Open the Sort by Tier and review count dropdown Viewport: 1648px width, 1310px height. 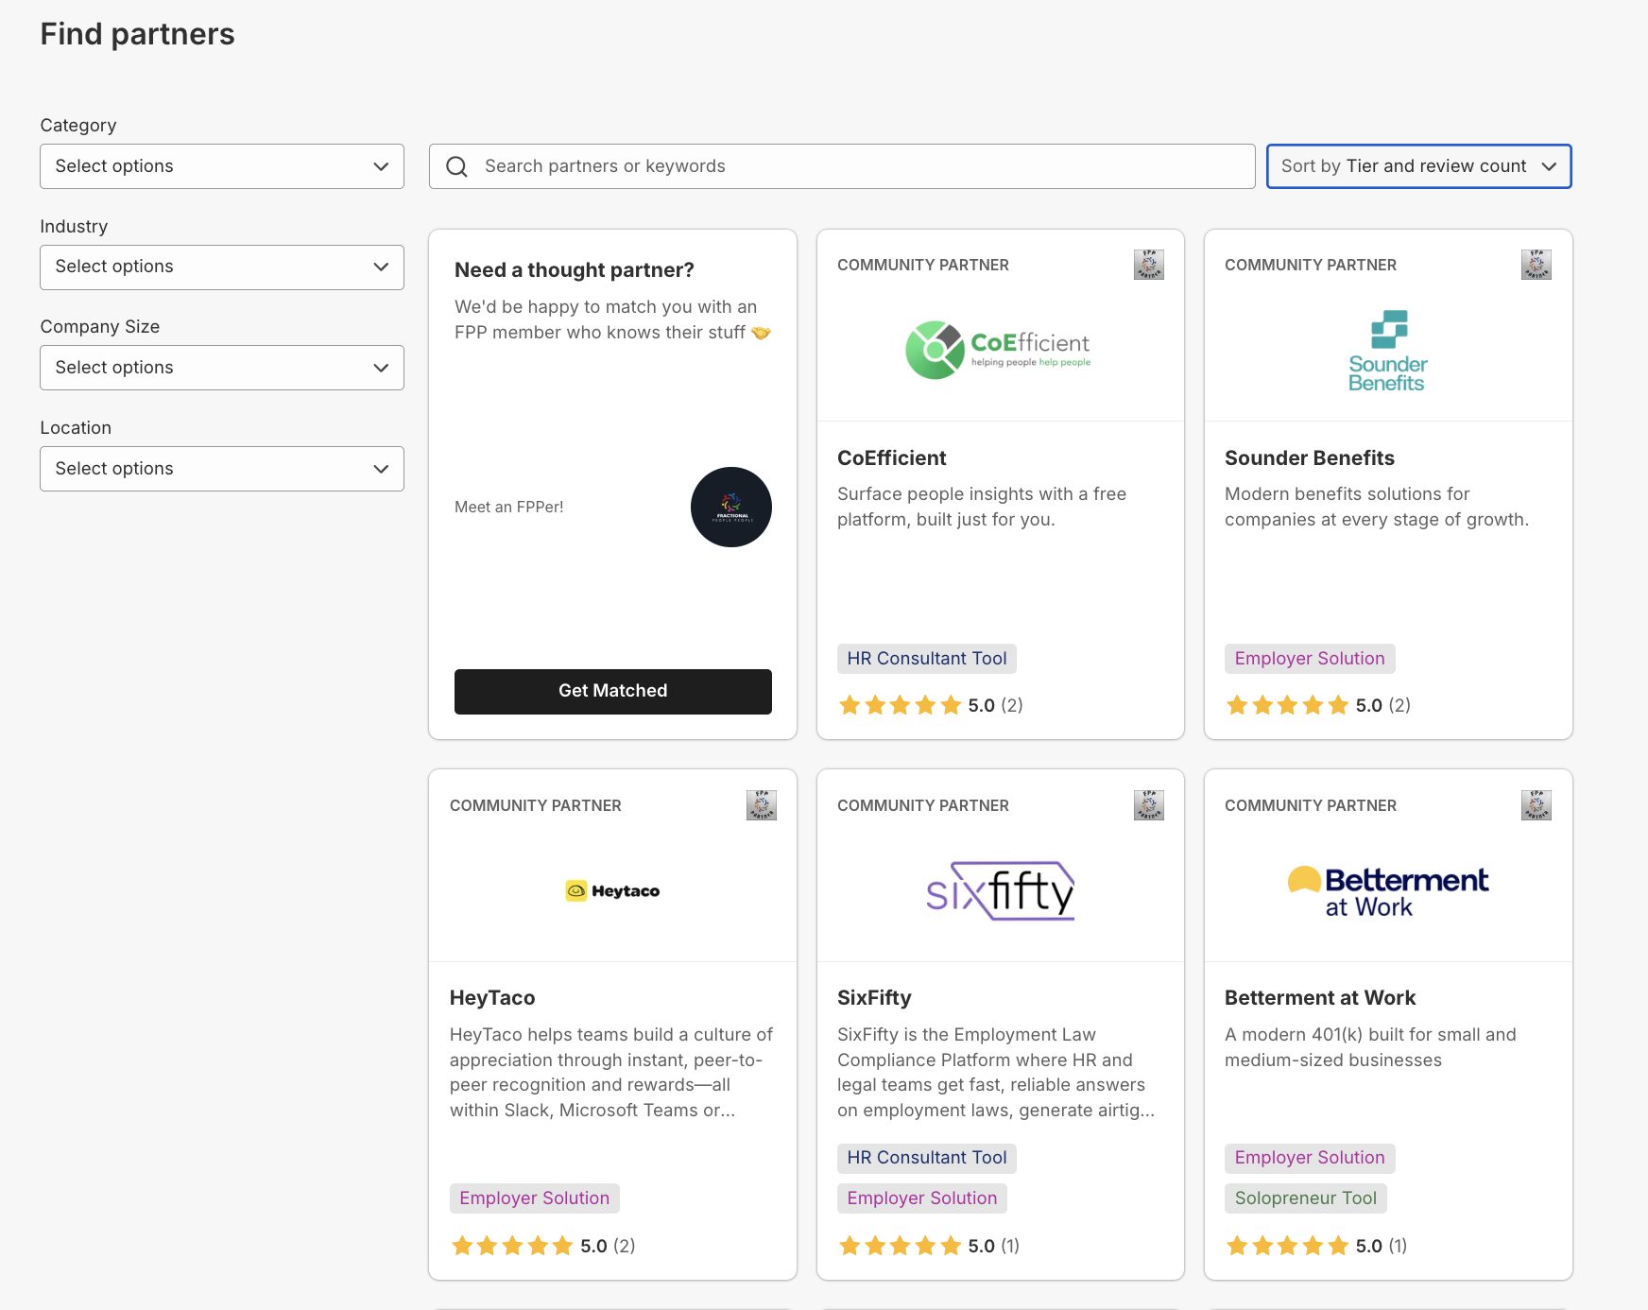(x=1416, y=166)
